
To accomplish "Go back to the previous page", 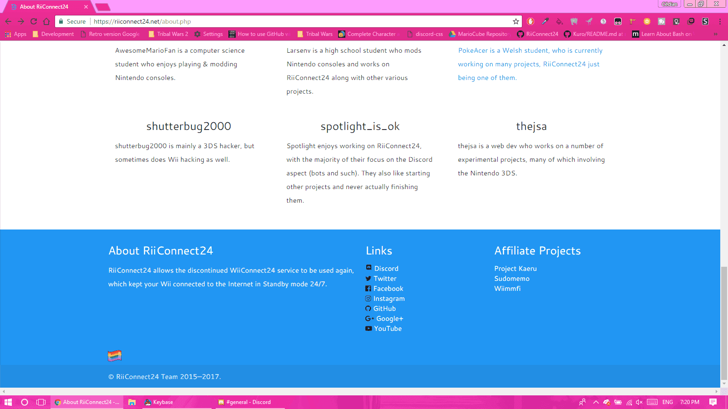I will click(8, 21).
